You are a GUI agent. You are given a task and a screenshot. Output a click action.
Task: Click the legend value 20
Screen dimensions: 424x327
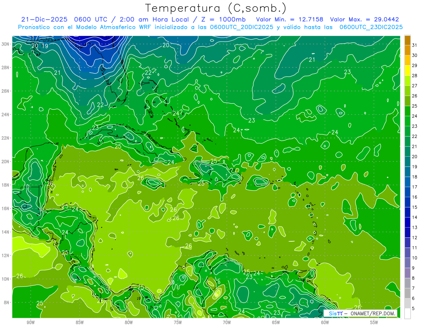(415, 157)
